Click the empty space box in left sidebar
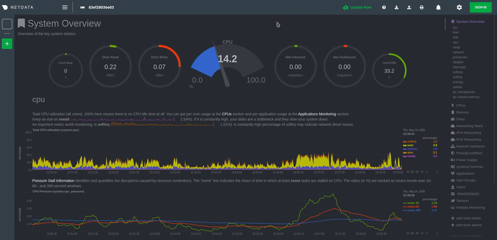Image resolution: width=497 pixels, height=240 pixels. tap(7, 24)
